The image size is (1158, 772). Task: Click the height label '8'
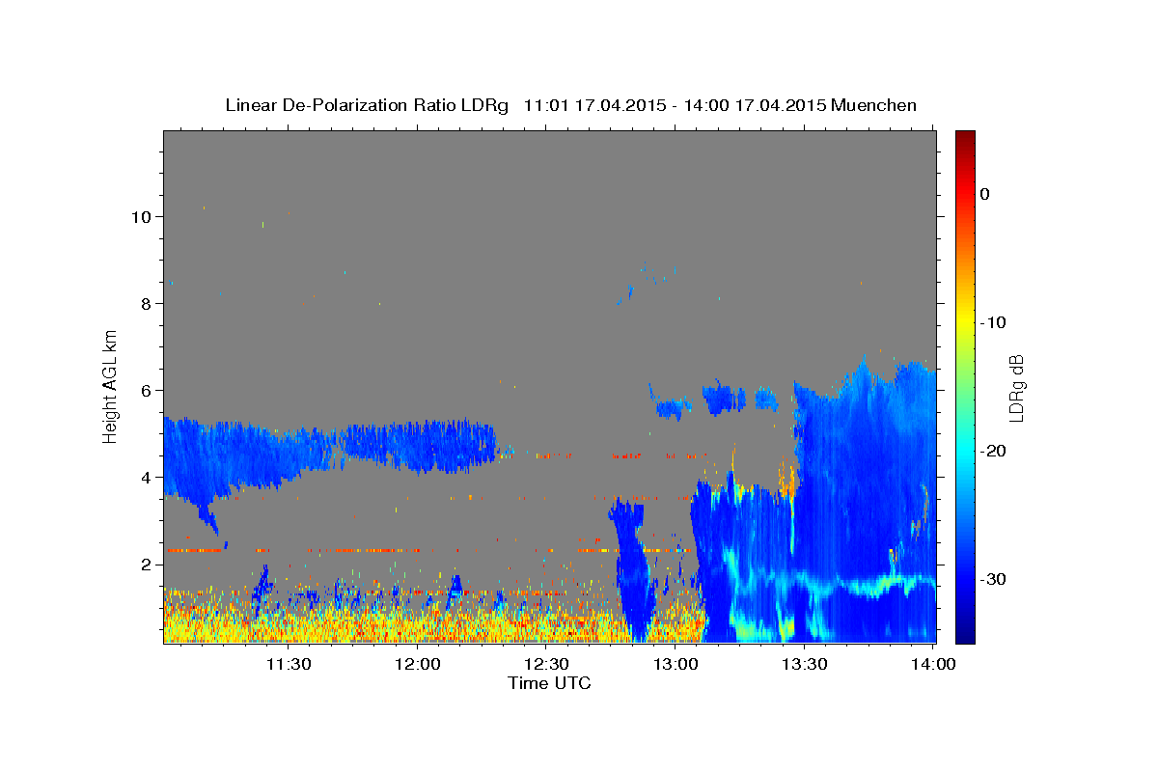(x=147, y=303)
